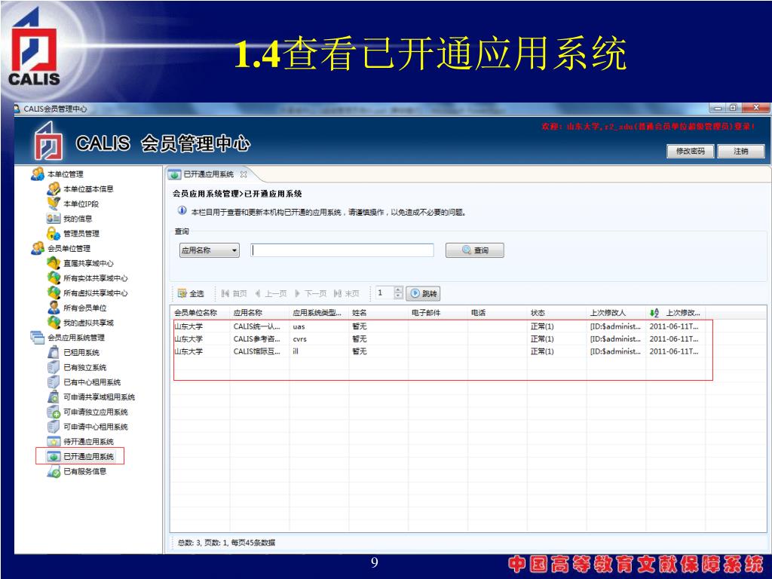This screenshot has height=579, width=772.
Task: Sort by 会员单位名称 column header
Action: (200, 313)
